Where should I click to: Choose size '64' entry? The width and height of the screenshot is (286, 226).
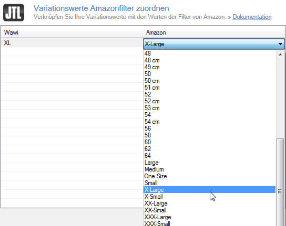click(209, 156)
